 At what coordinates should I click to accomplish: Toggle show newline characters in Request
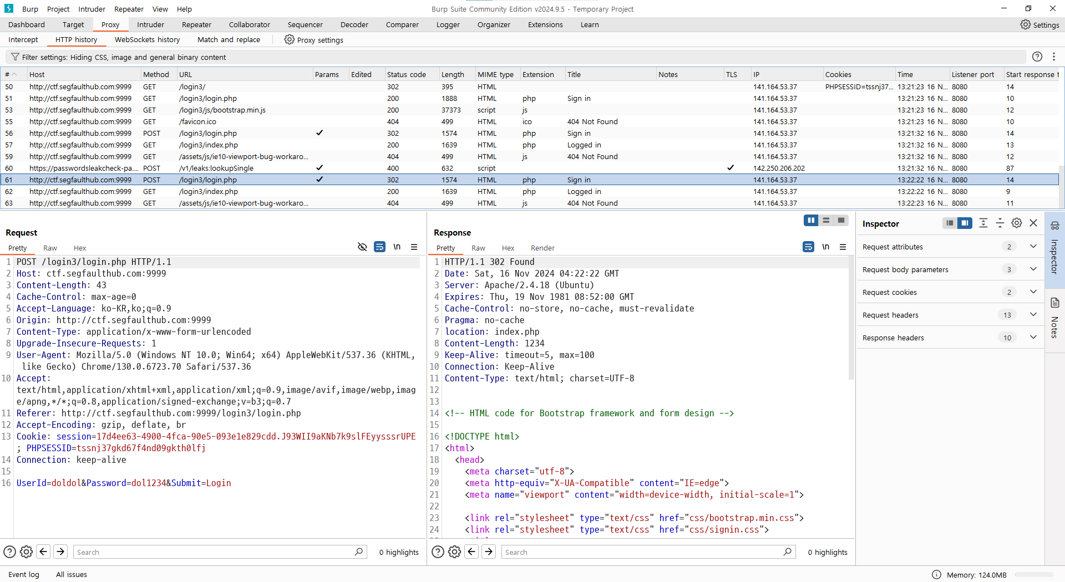(397, 247)
